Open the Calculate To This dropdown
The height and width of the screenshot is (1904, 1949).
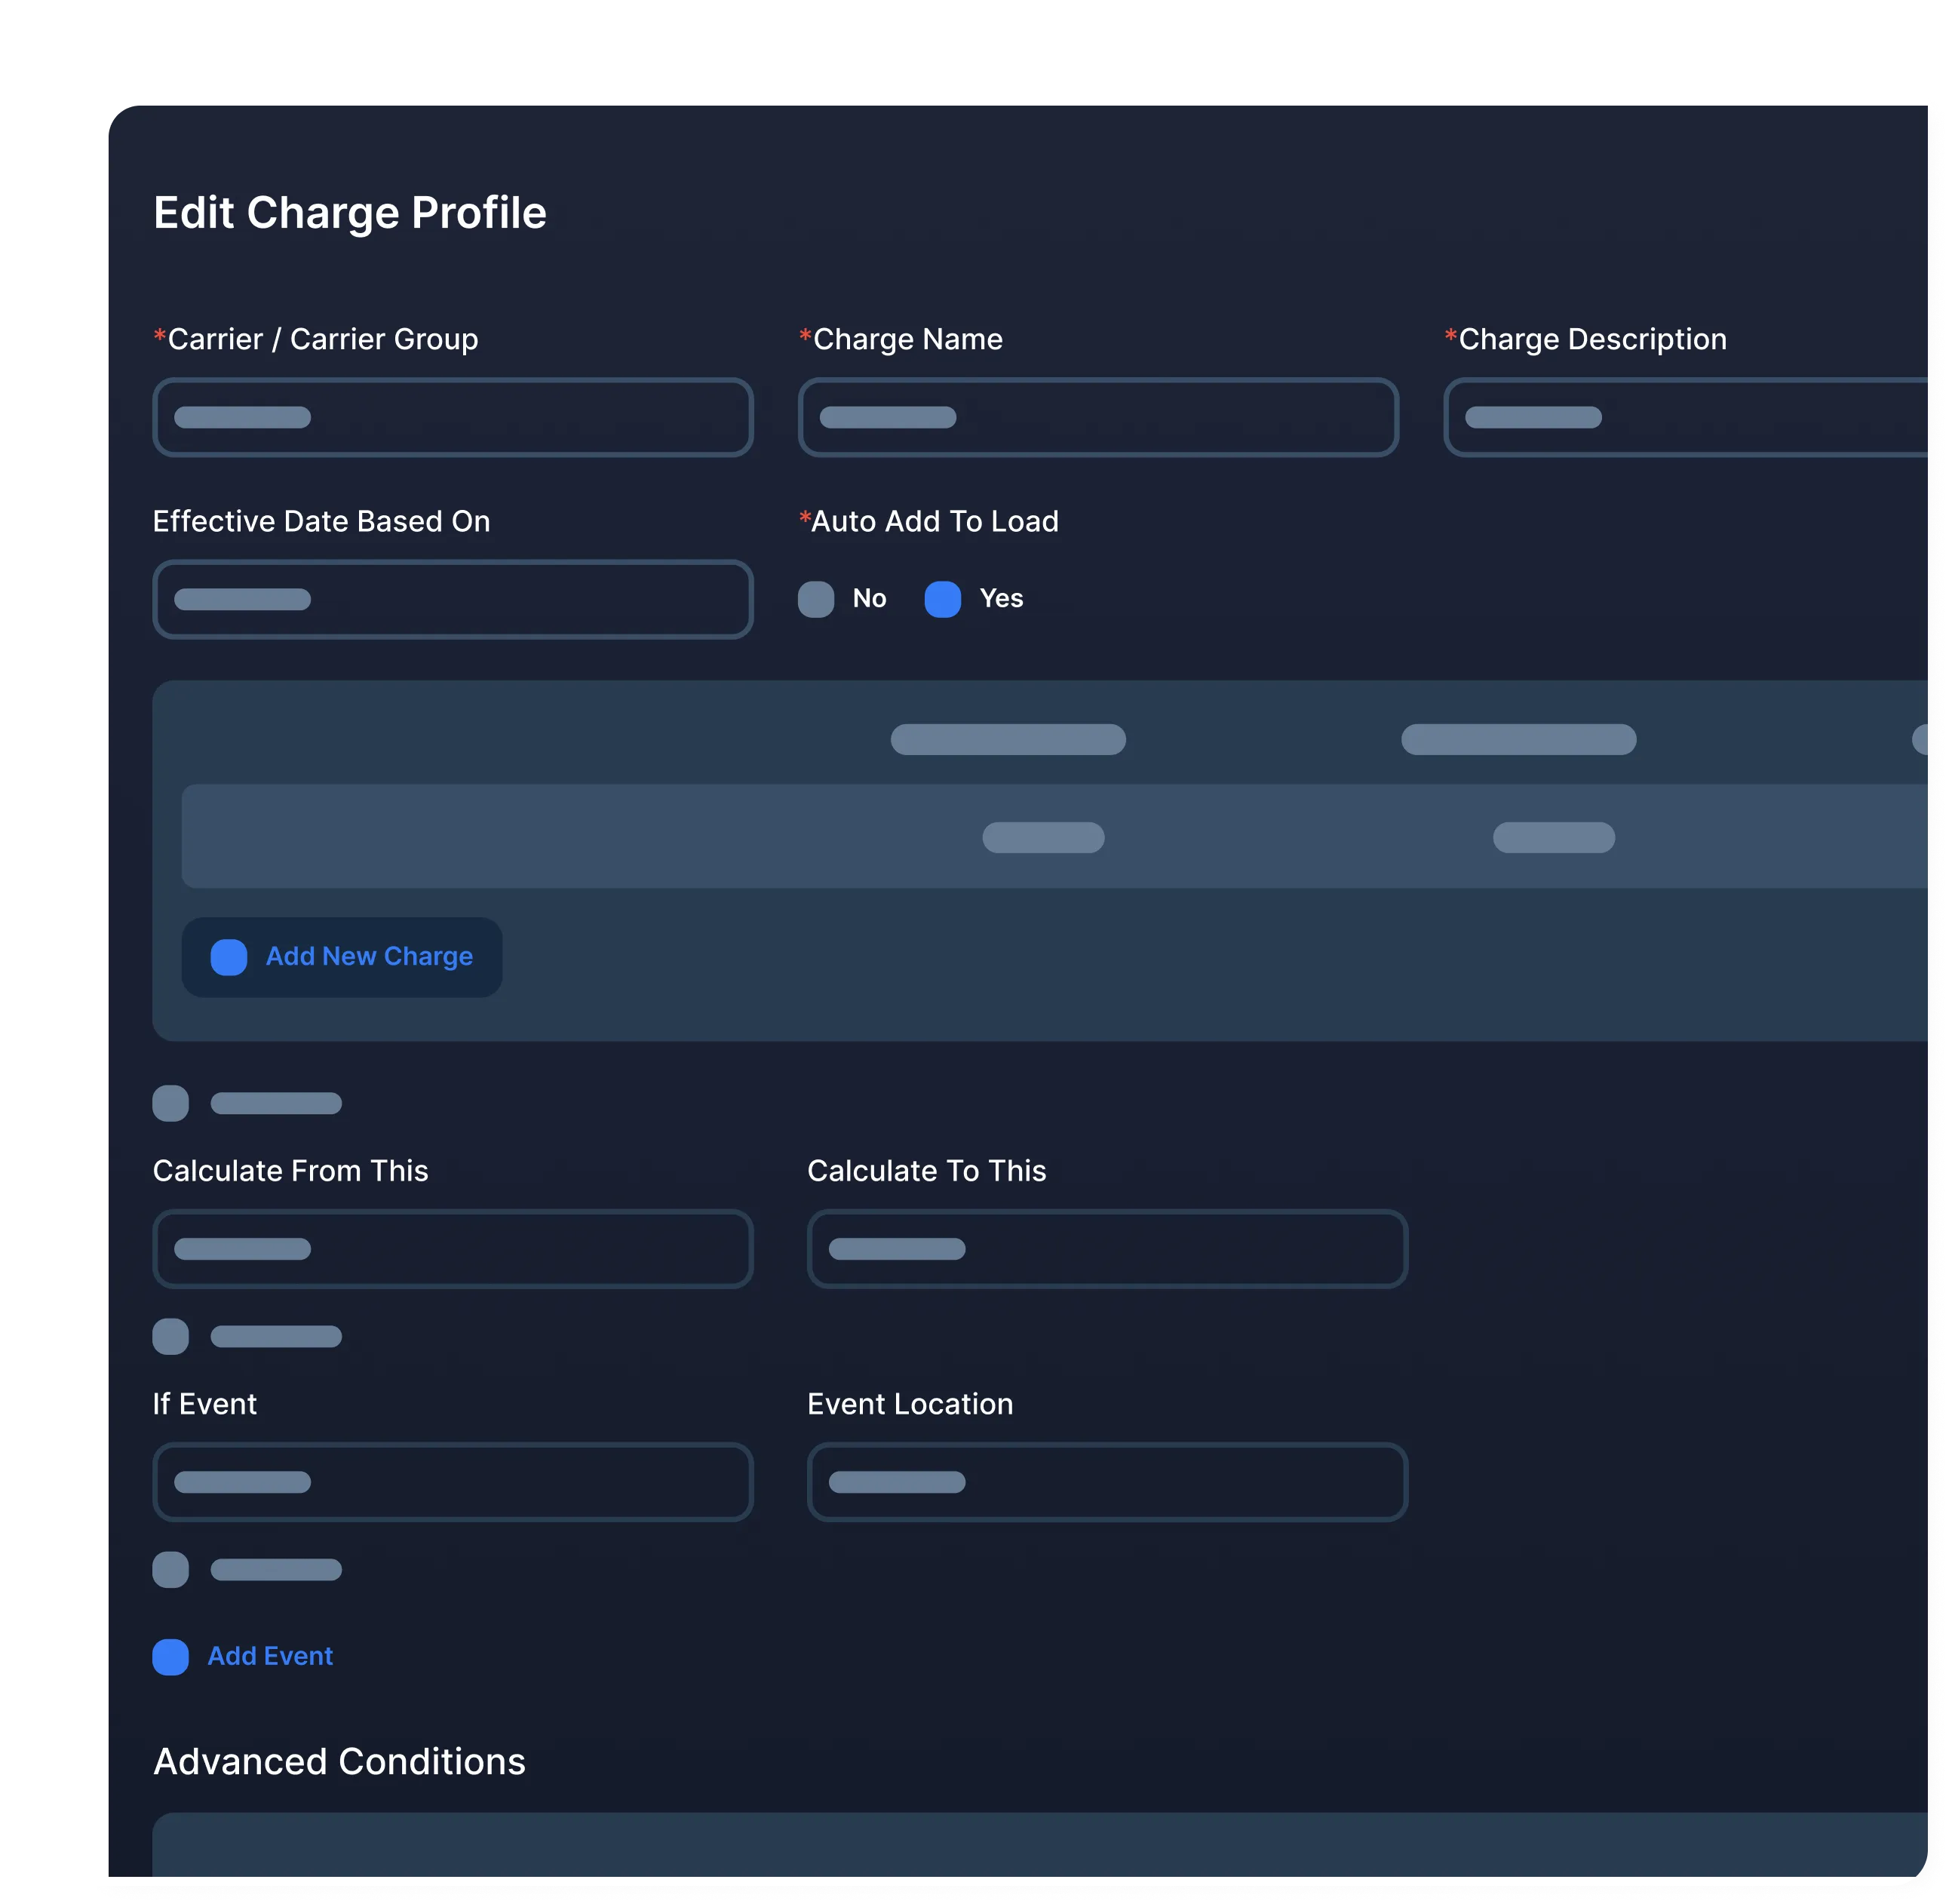[x=1107, y=1249]
